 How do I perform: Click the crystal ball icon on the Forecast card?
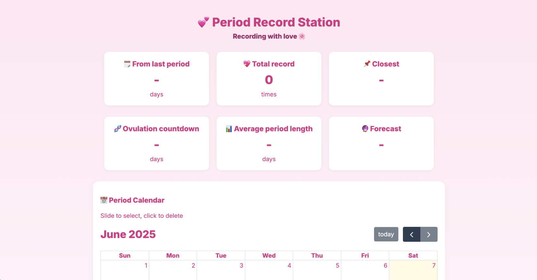tap(365, 129)
